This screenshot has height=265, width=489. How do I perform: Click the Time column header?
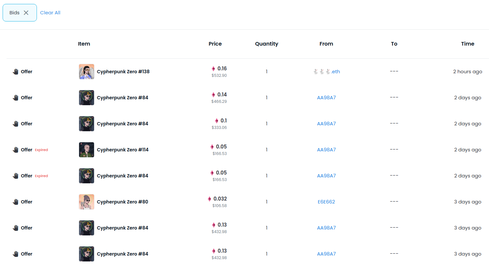[x=468, y=44]
